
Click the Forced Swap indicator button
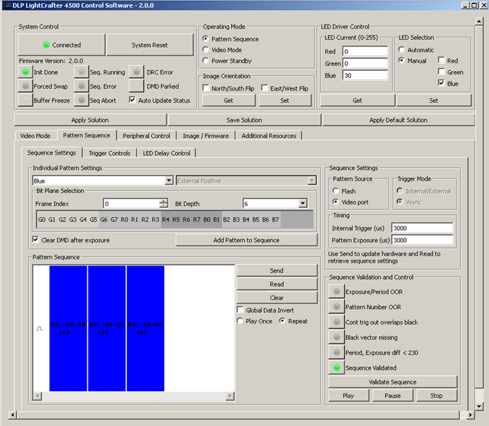coord(26,87)
